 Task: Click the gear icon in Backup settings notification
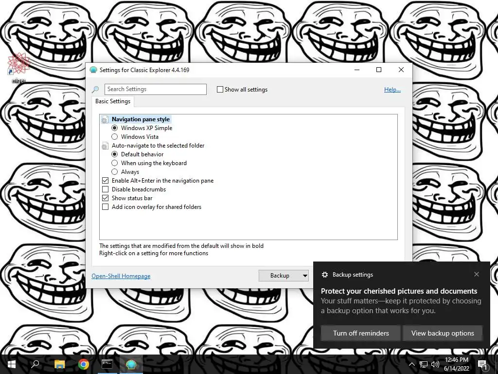(x=324, y=275)
